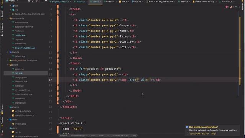Switch to deals-of-the-day-products.json editor tab

160,2
